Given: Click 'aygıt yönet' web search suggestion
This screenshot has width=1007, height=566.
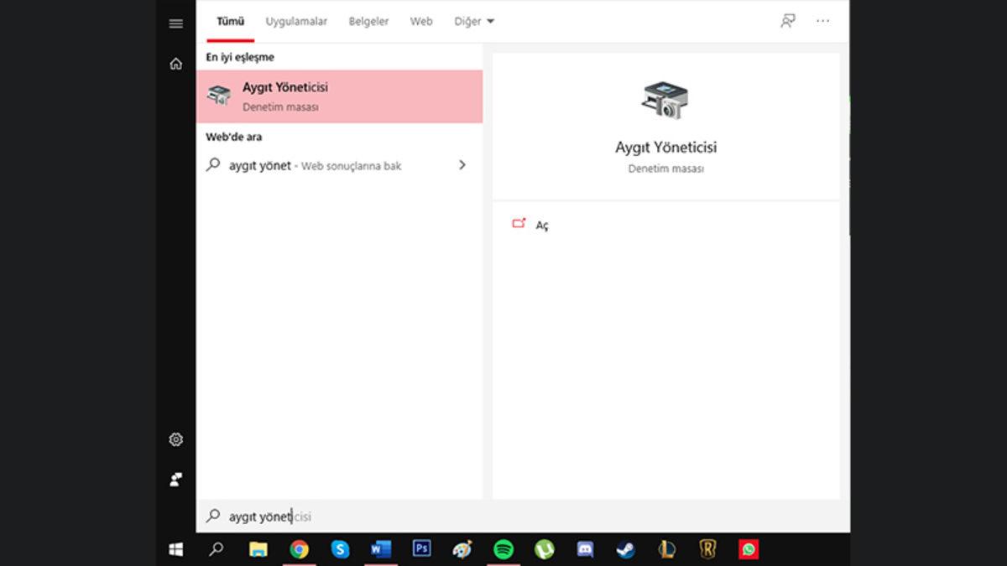Looking at the screenshot, I should 315,166.
